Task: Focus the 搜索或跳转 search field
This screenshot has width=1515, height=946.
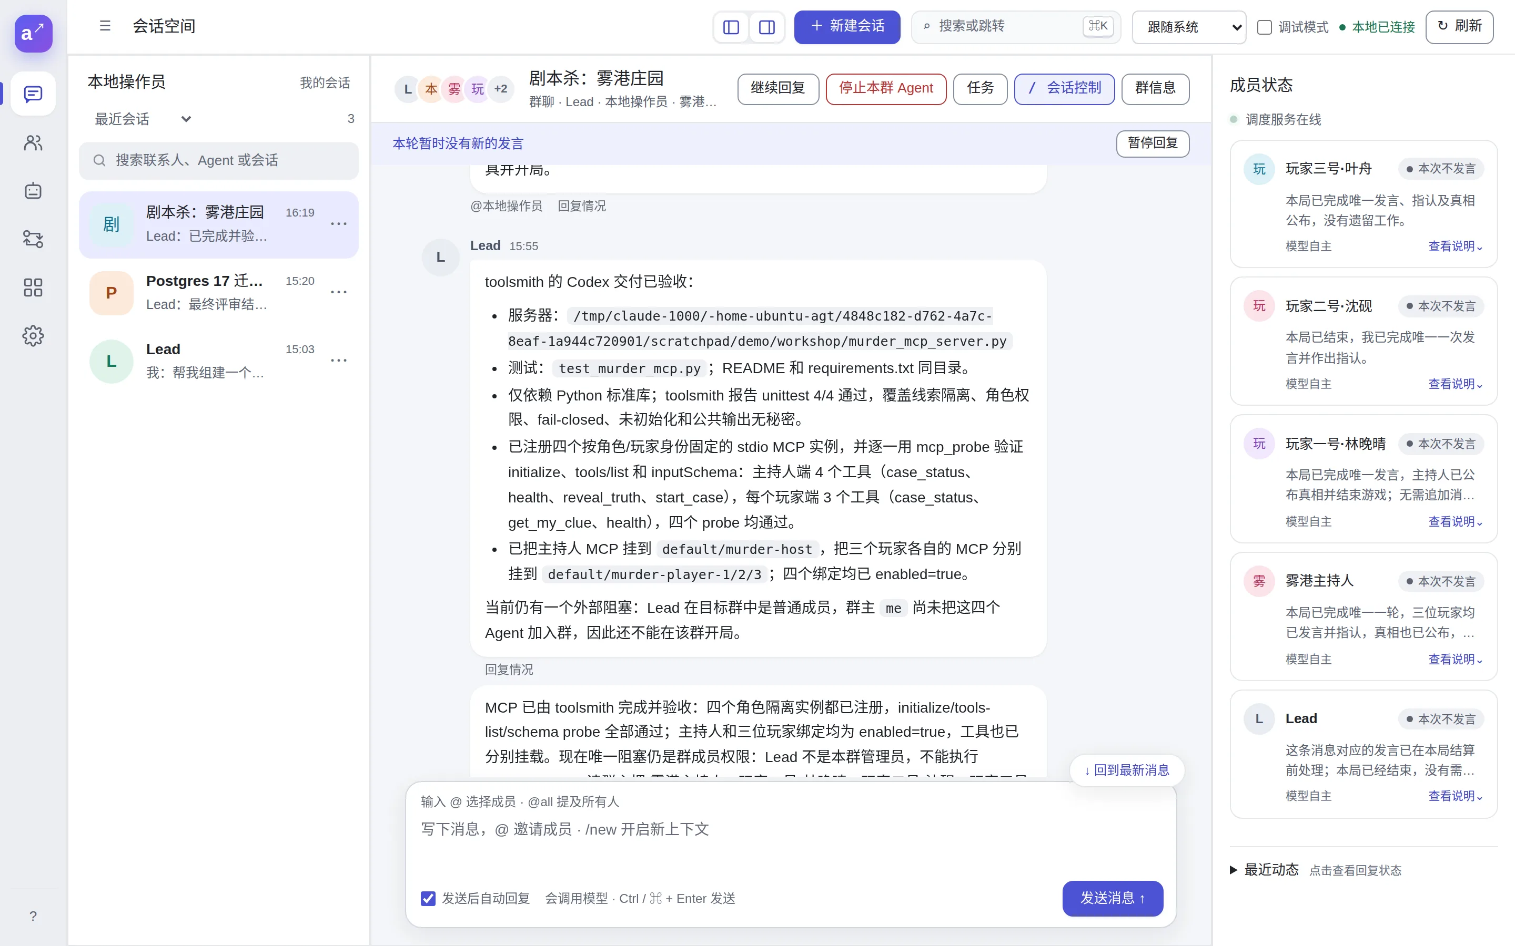Action: (1015, 27)
